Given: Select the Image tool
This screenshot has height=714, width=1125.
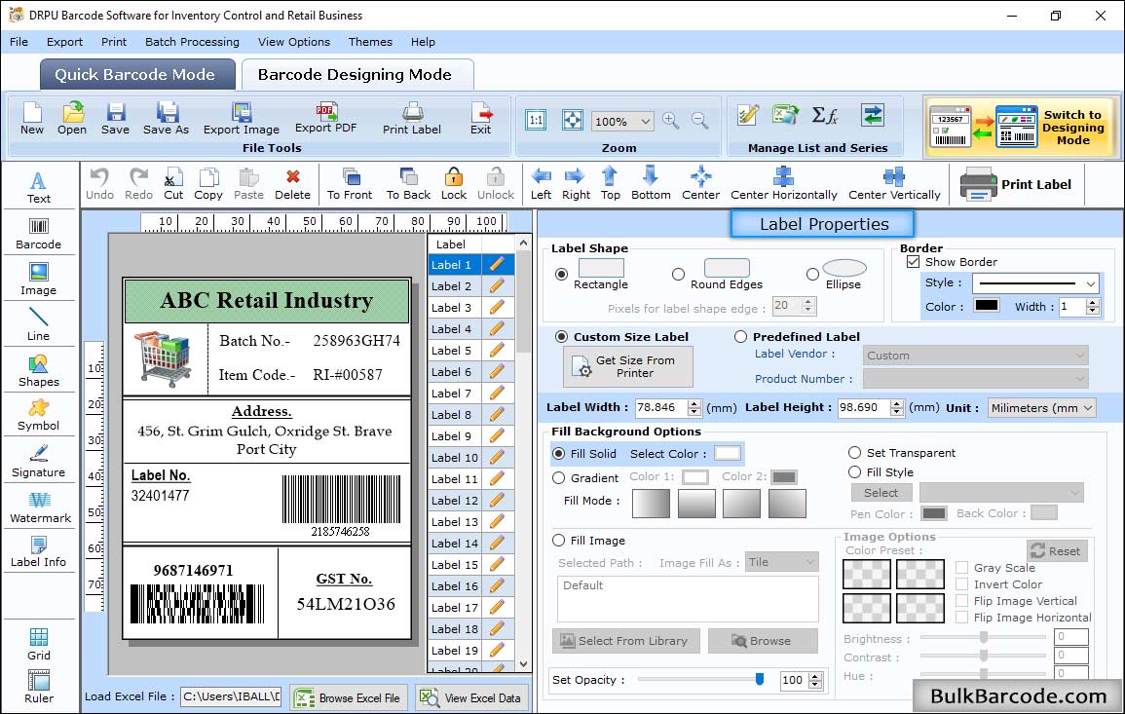Looking at the screenshot, I should [x=39, y=280].
